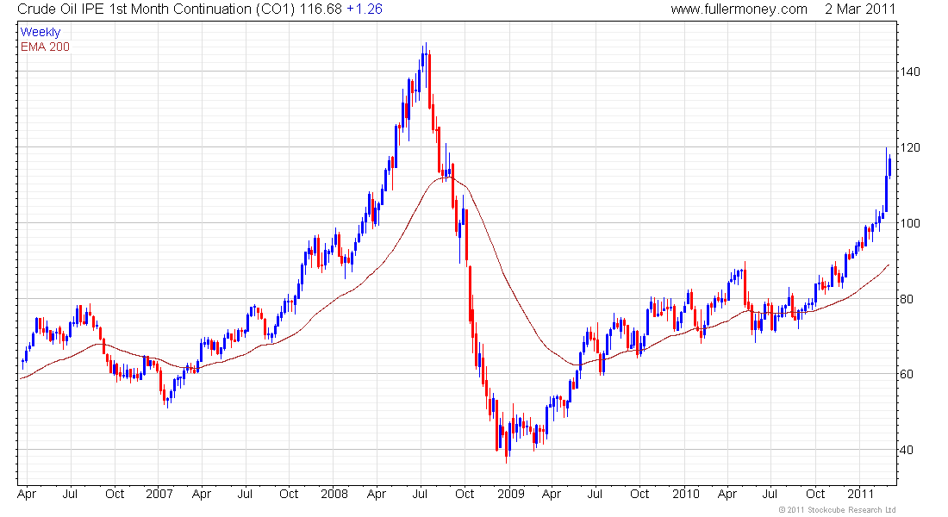Click the latest candle near 116 at far right

coord(890,166)
